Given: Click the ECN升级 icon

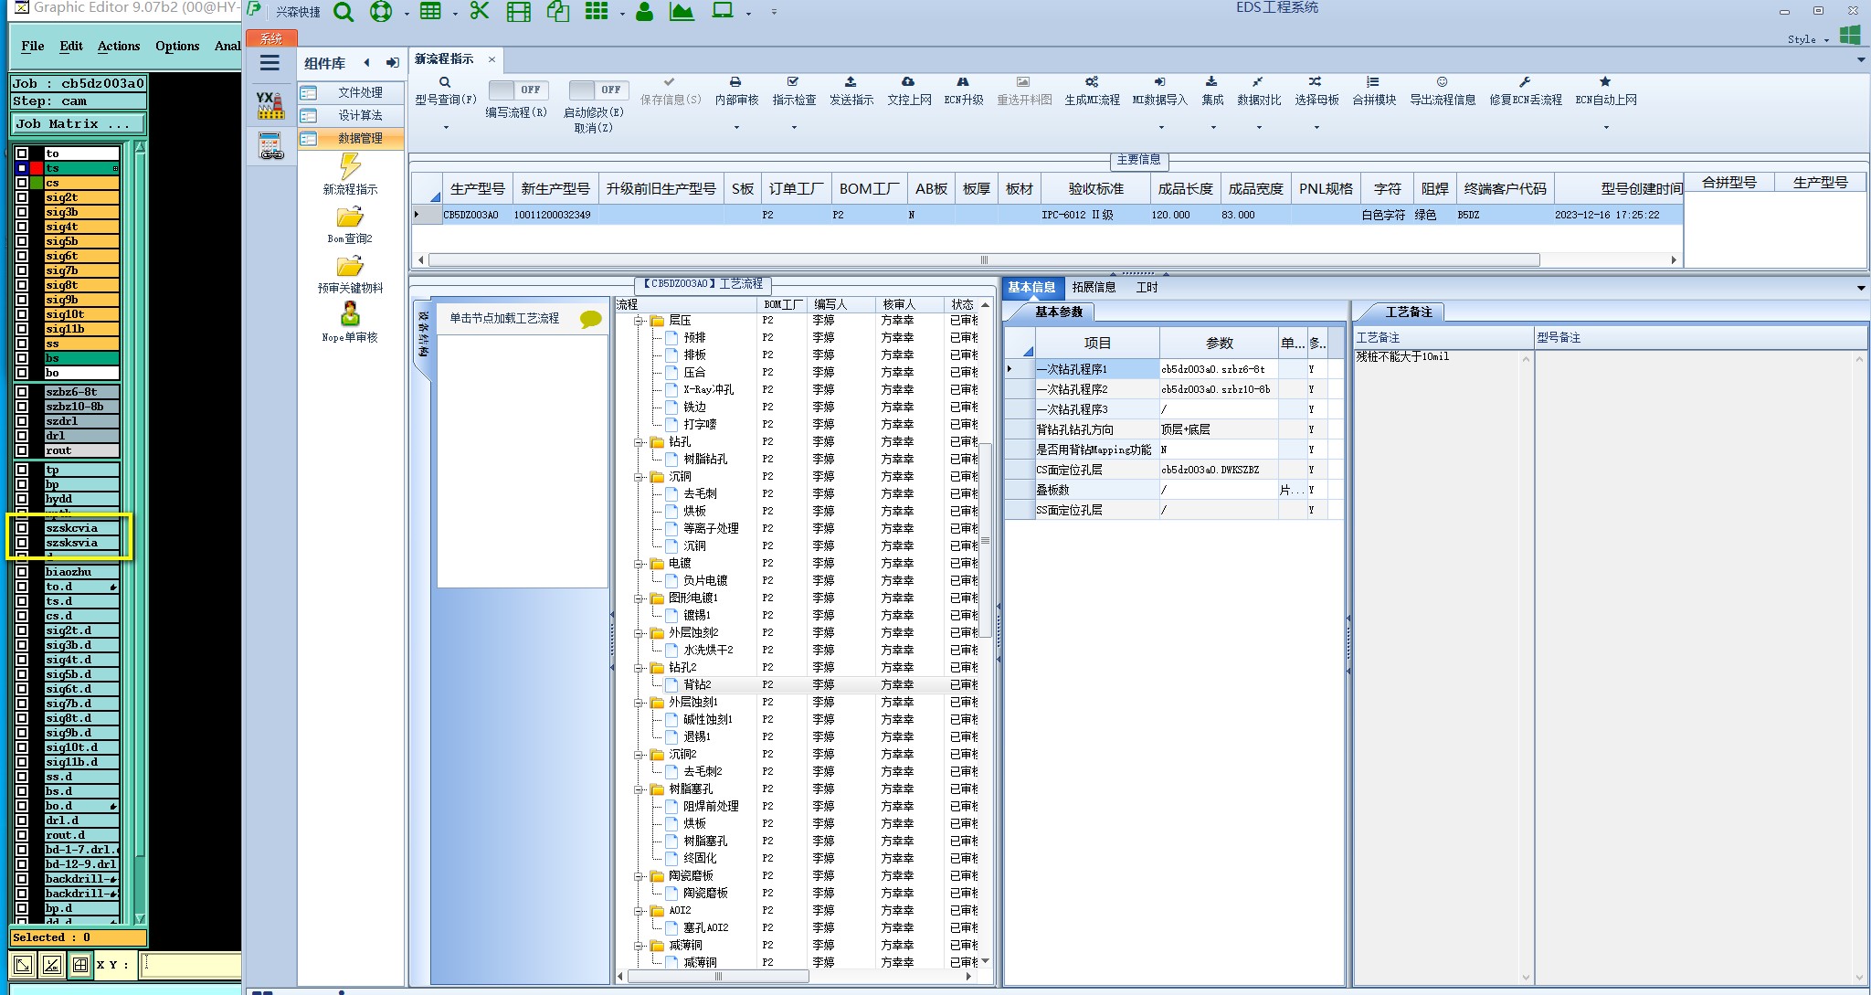Looking at the screenshot, I should pos(963,82).
